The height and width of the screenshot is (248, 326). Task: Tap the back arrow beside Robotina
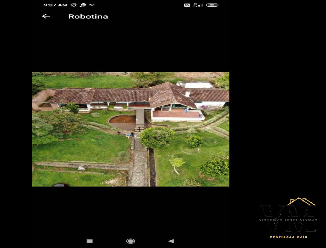[46, 16]
